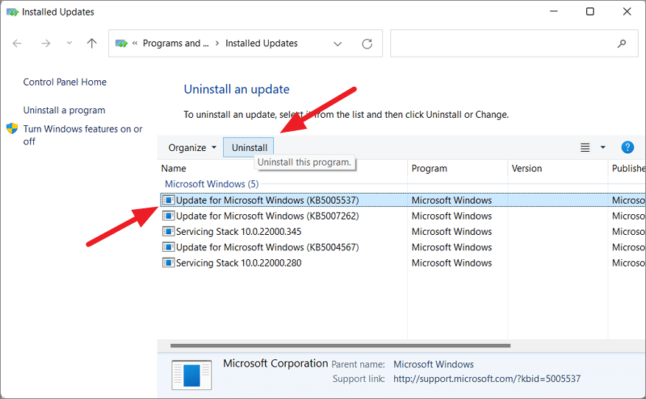This screenshot has width=646, height=399.
Task: Click the Uninstall toolbar button
Action: [248, 147]
